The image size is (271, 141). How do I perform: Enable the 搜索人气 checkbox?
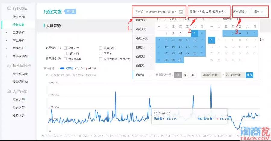65,48
